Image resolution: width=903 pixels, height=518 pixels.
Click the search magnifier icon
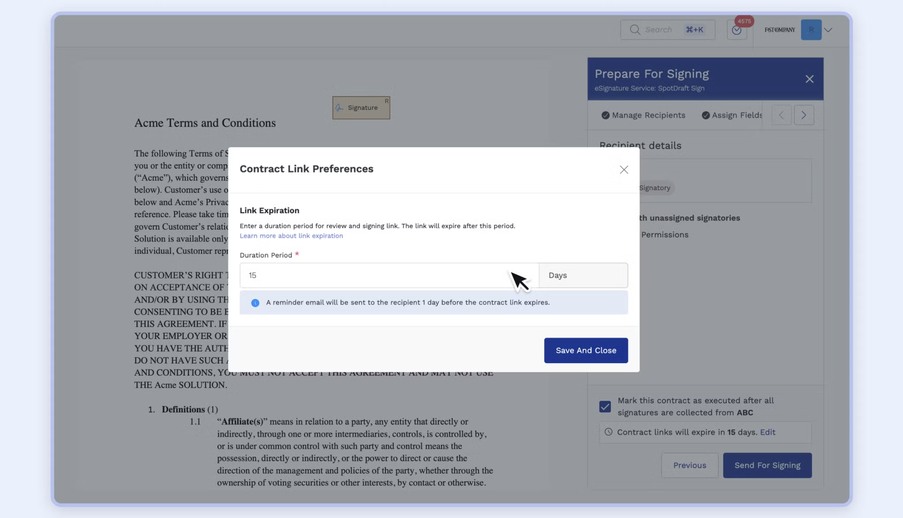[634, 30]
